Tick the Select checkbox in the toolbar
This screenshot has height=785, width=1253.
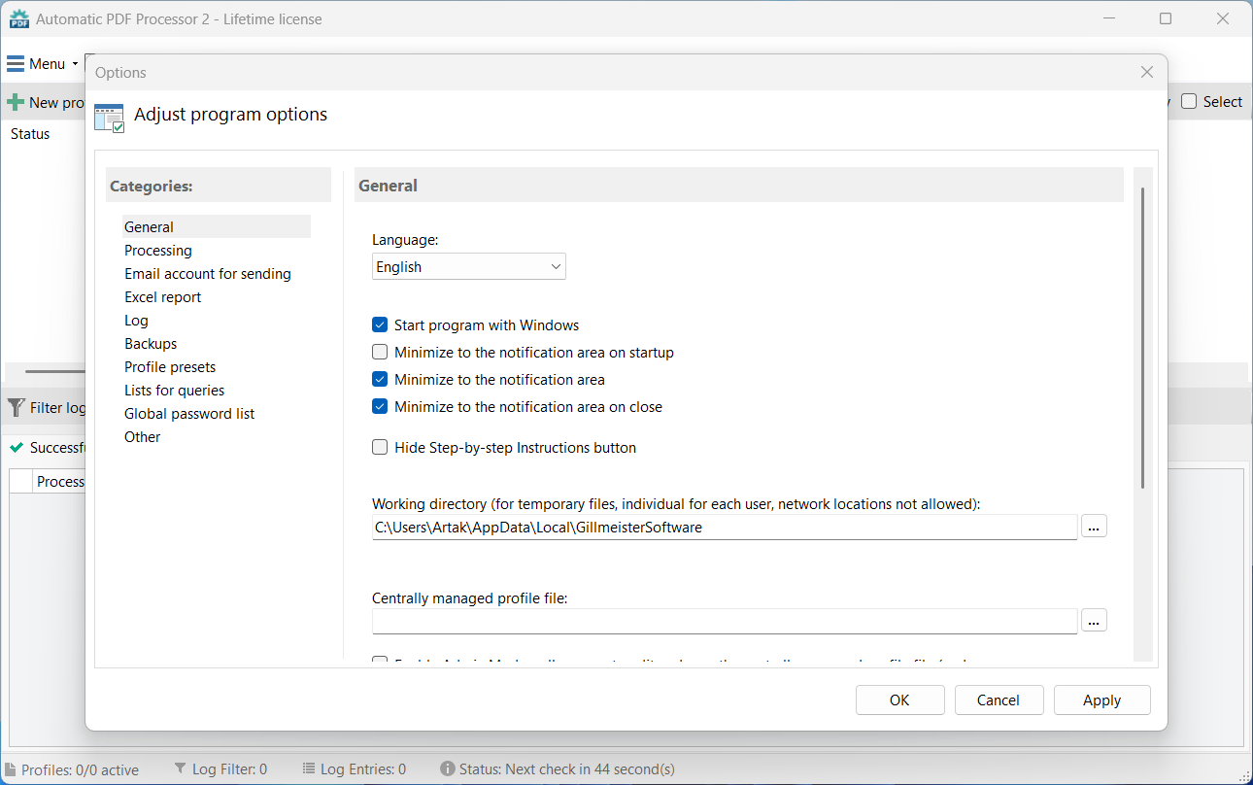pos(1189,102)
